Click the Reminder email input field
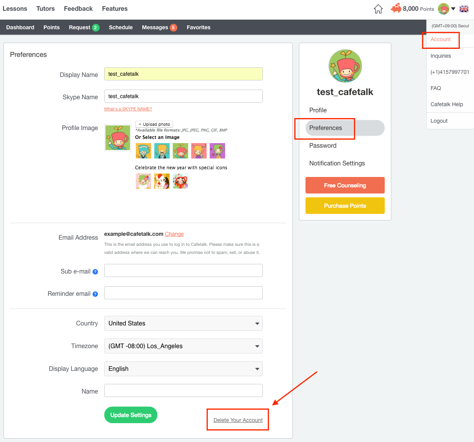This screenshot has height=442, width=474. click(x=184, y=293)
